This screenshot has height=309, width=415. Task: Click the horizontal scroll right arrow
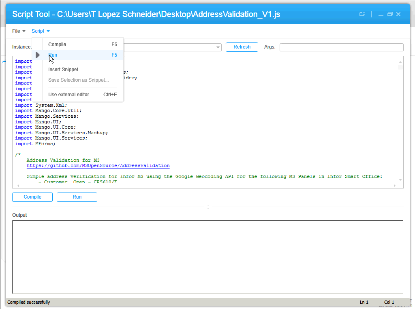point(395,186)
